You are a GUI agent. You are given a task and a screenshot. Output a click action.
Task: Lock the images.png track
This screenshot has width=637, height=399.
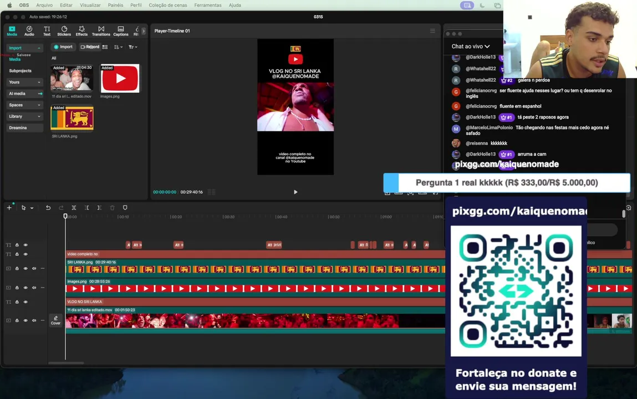click(x=17, y=288)
